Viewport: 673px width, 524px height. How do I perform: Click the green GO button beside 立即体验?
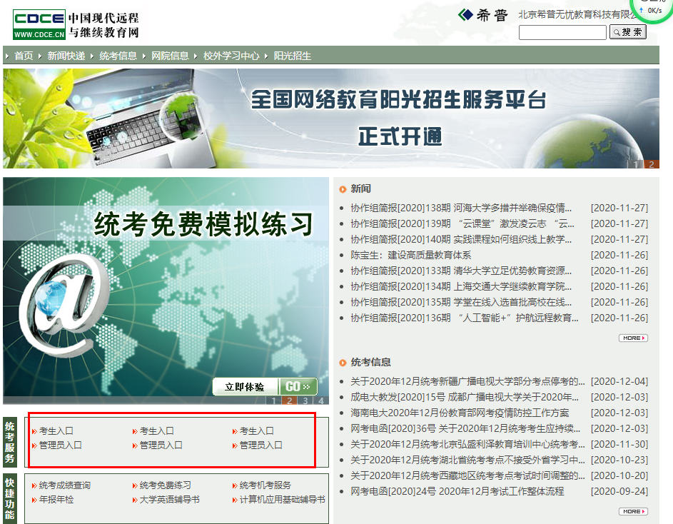point(298,386)
